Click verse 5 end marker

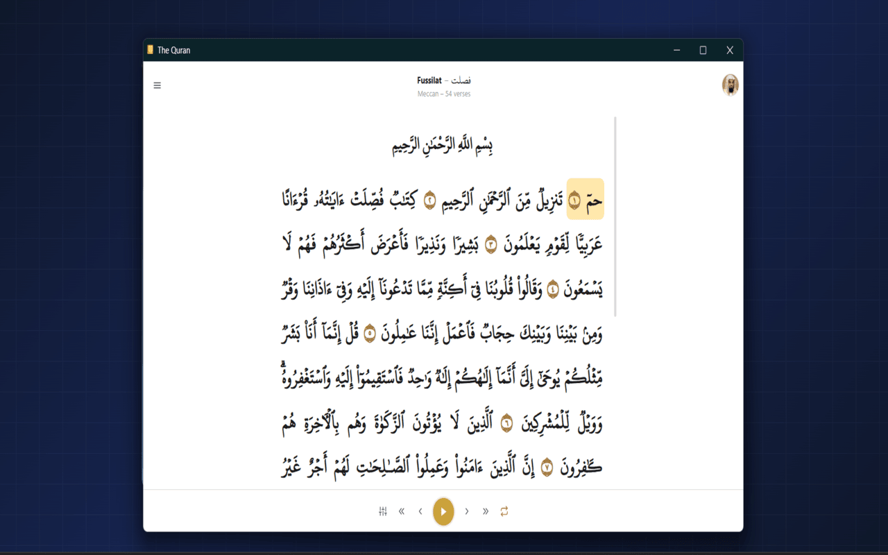370,334
